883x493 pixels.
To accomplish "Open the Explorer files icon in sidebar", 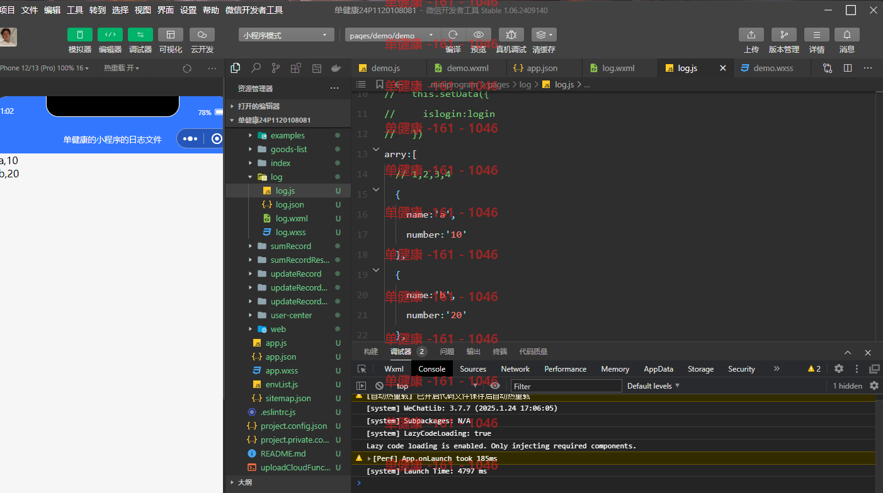I will [236, 68].
